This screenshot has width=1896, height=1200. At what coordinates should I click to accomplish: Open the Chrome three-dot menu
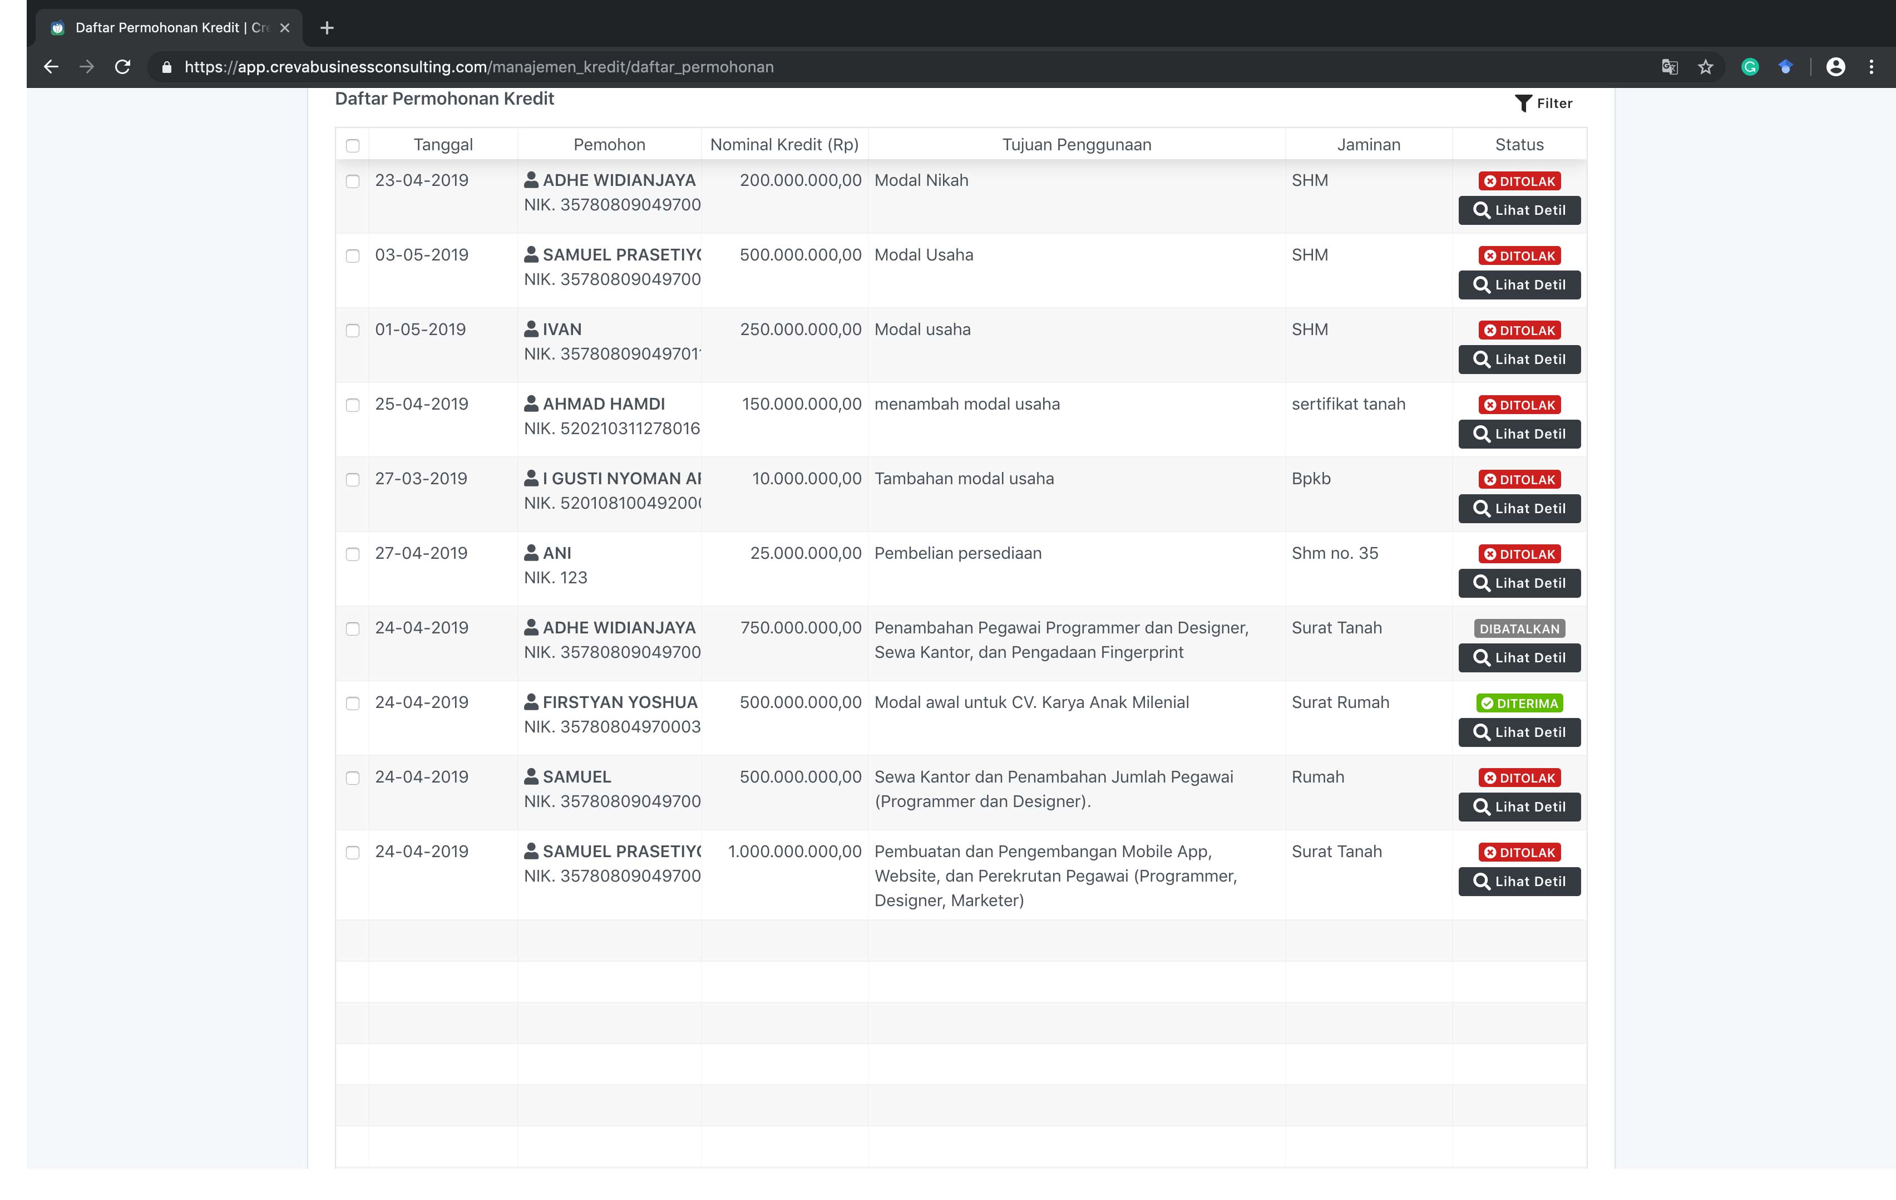(x=1872, y=67)
